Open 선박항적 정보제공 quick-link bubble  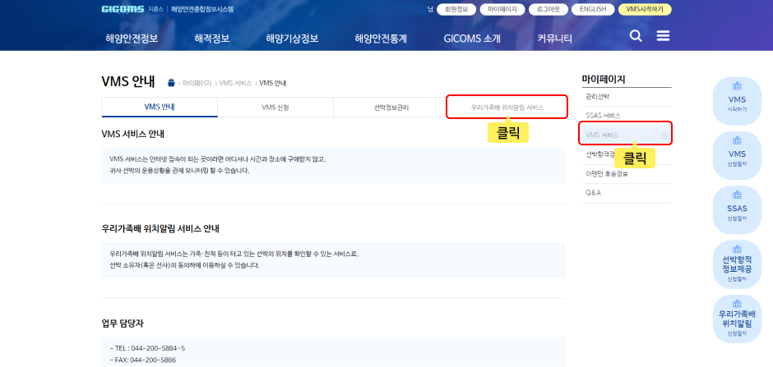[737, 265]
